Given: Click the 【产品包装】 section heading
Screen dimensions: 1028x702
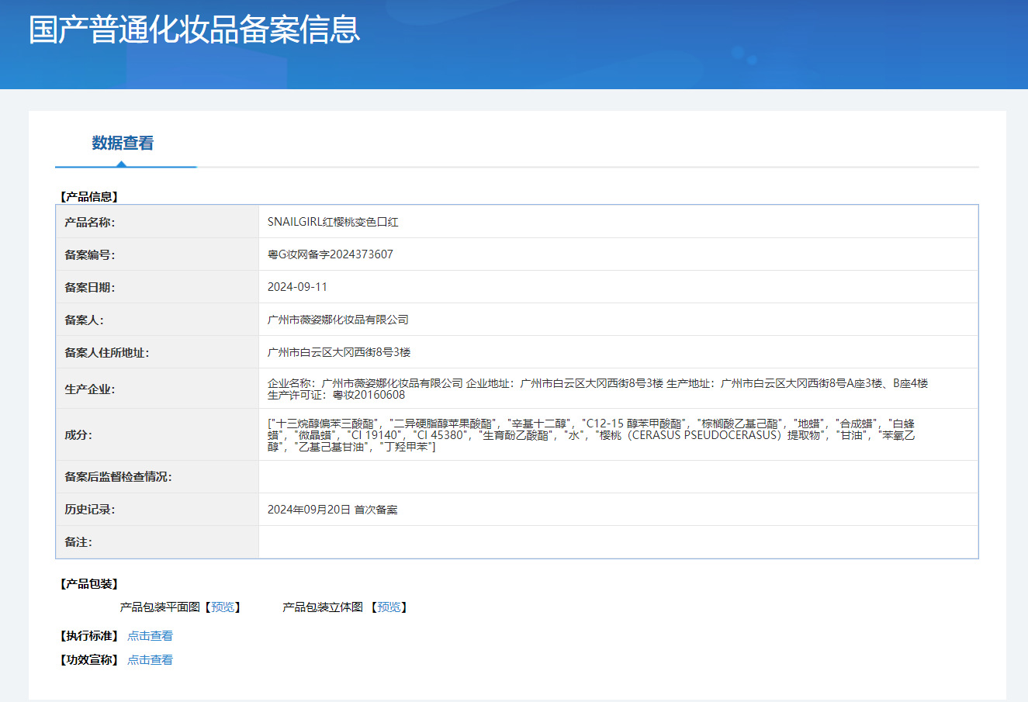Looking at the screenshot, I should point(88,584).
